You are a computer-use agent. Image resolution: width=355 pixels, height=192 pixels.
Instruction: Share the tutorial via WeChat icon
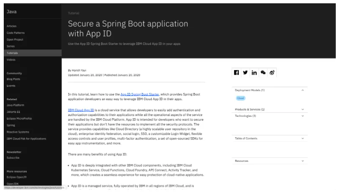pos(263,73)
